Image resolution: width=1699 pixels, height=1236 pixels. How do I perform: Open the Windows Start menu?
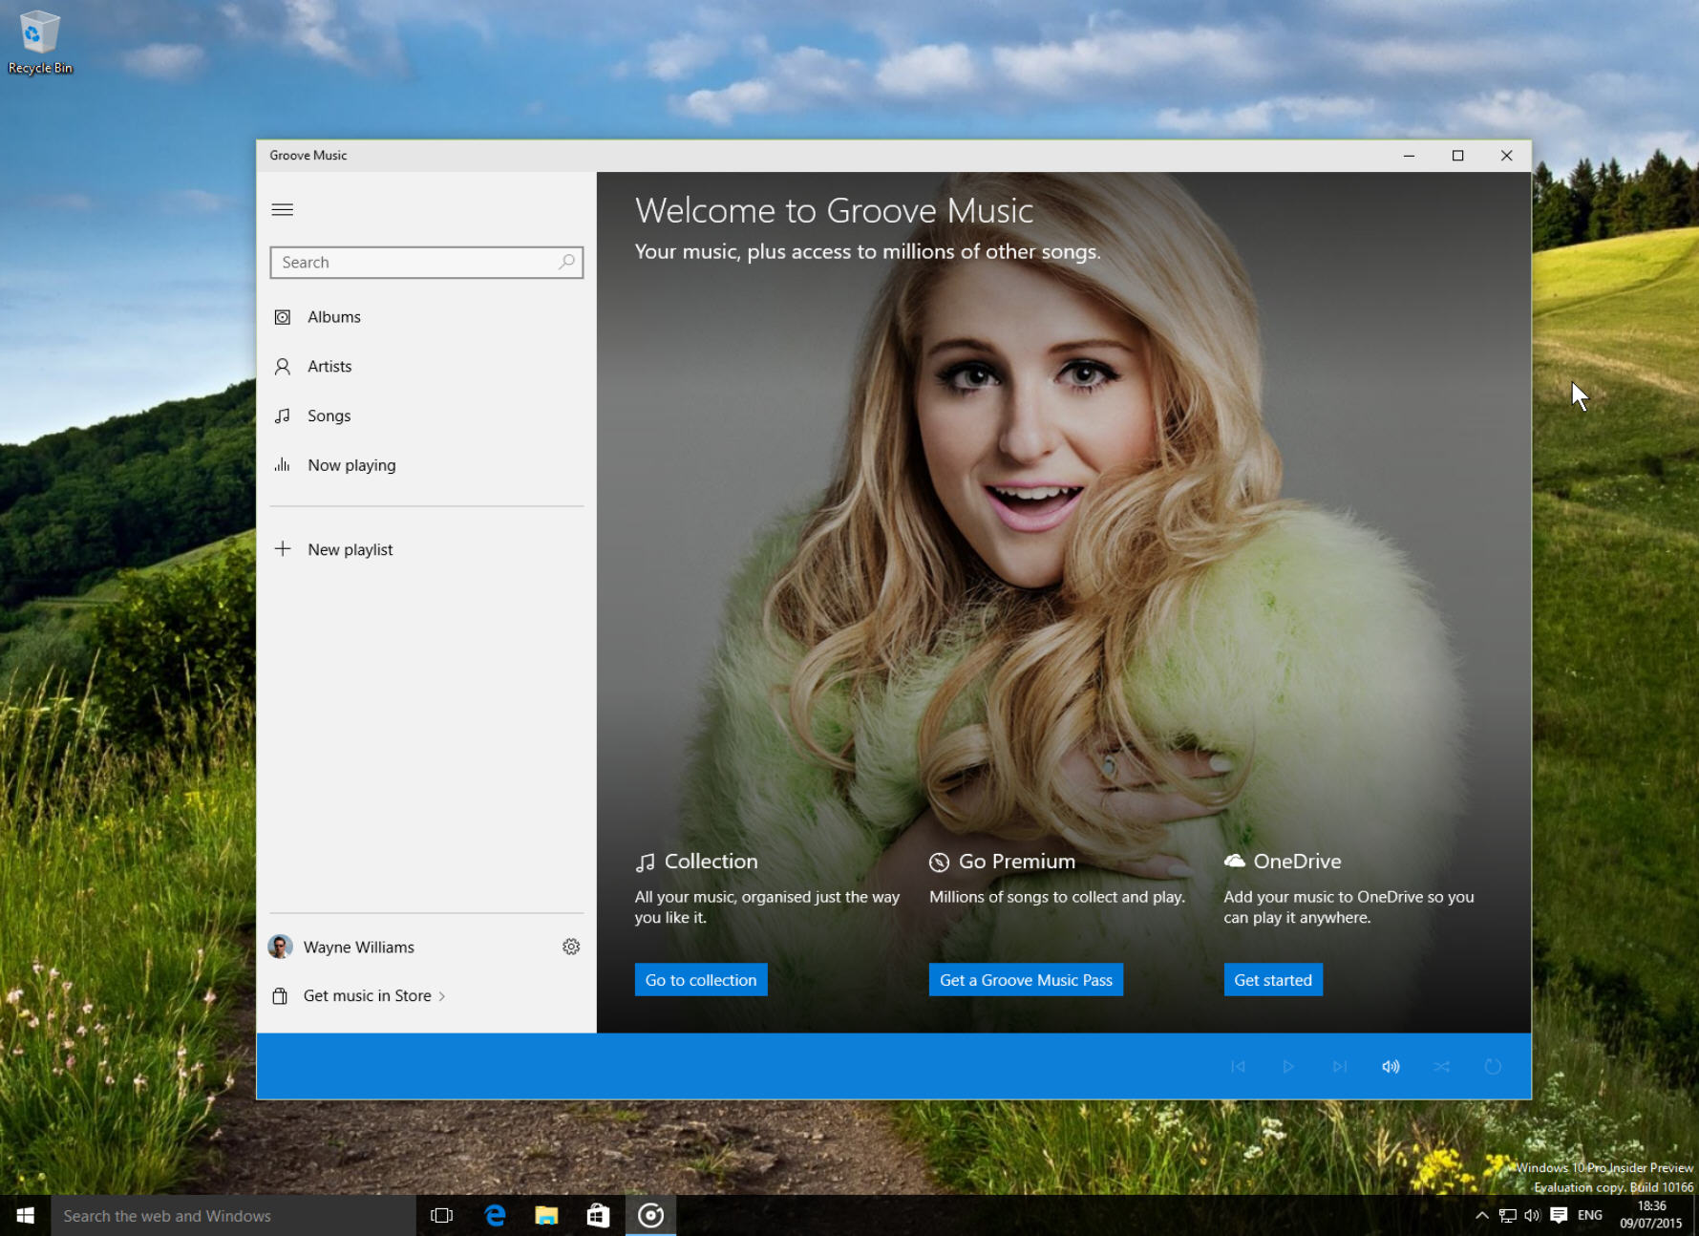(x=26, y=1215)
